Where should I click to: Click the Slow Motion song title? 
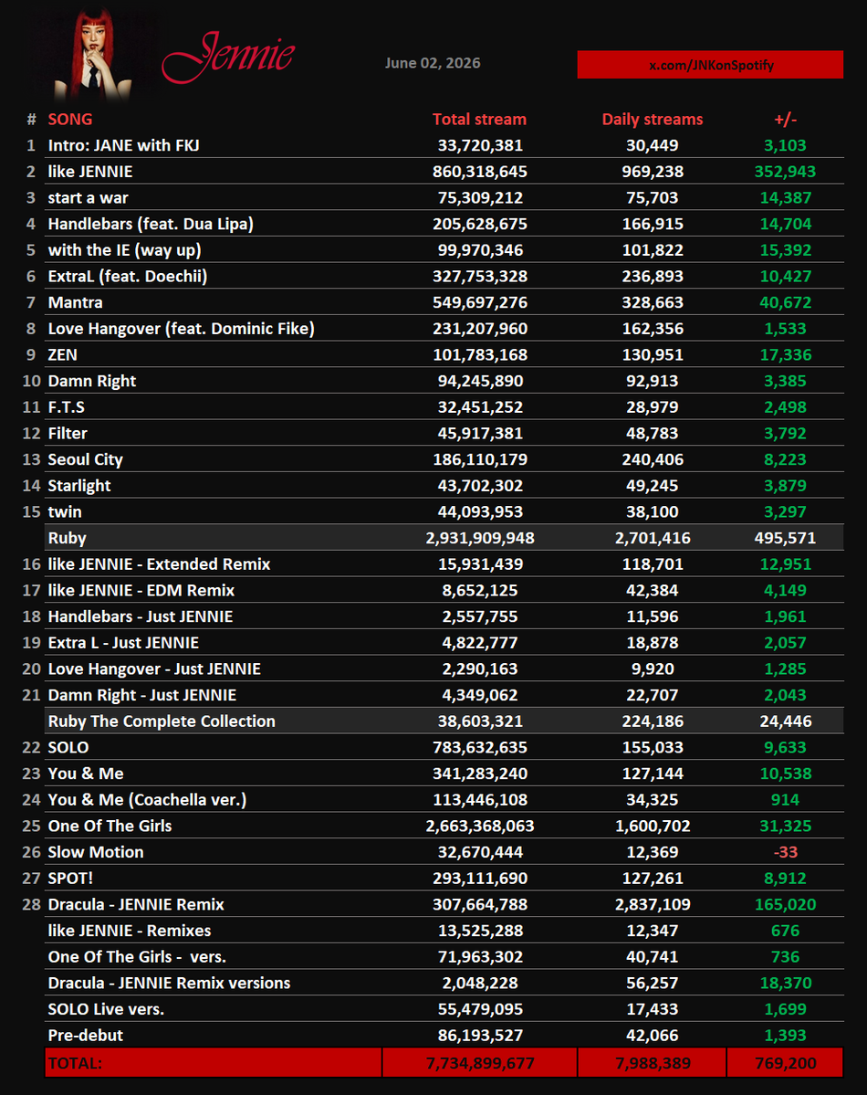96,853
